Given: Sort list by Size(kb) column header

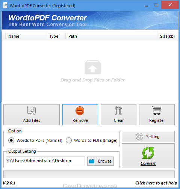Looking at the screenshot, I should pyautogui.click(x=168, y=36).
